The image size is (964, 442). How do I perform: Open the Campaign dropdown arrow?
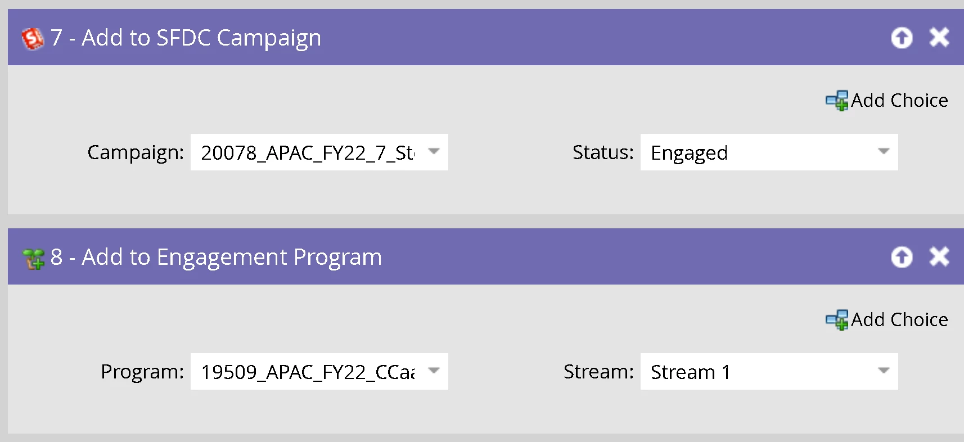point(434,151)
